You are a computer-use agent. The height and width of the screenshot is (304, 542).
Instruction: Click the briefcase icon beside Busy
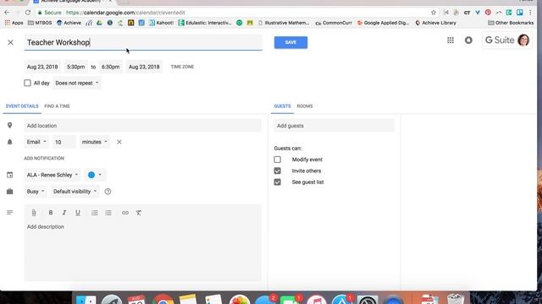point(9,192)
